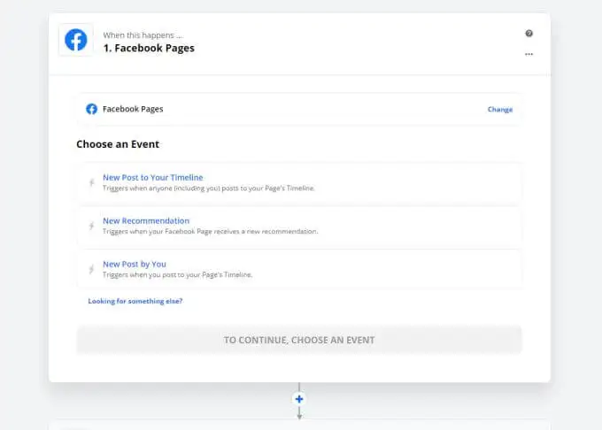Click lightning icon beside New Post to Your Timeline
This screenshot has width=602, height=430.
(91, 182)
